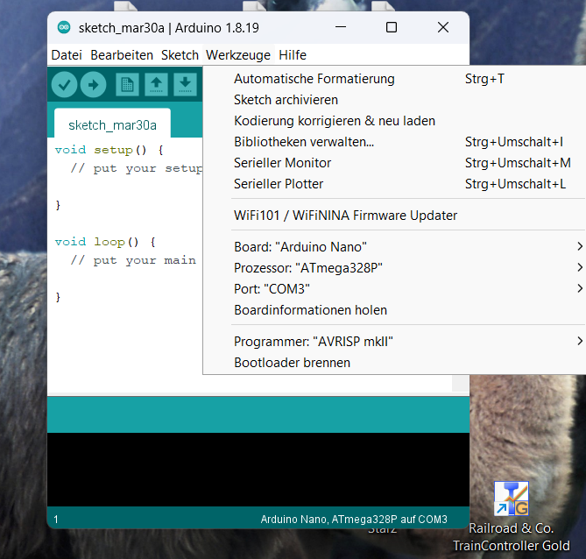
Task: Select Serieller Monitor from the menu
Action: (283, 163)
